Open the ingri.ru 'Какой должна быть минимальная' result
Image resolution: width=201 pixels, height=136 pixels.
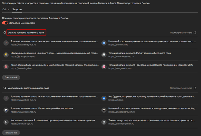(x=54, y=65)
